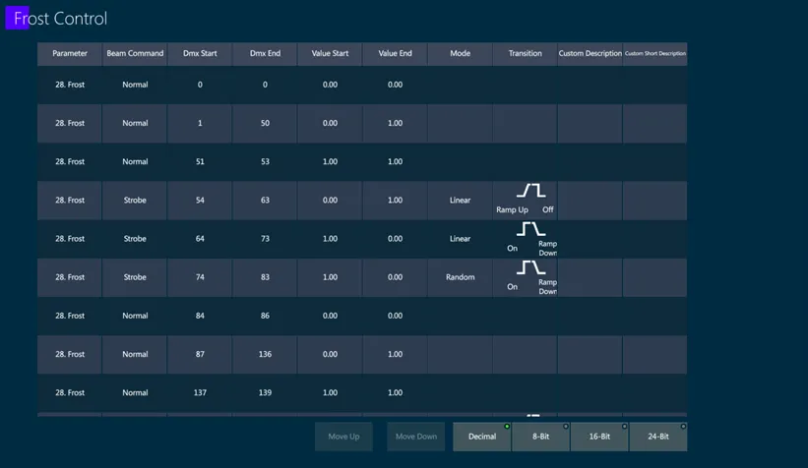This screenshot has height=468, width=808.
Task: Click Value Start 1.00 in Dmx 74 row
Action: pos(330,277)
